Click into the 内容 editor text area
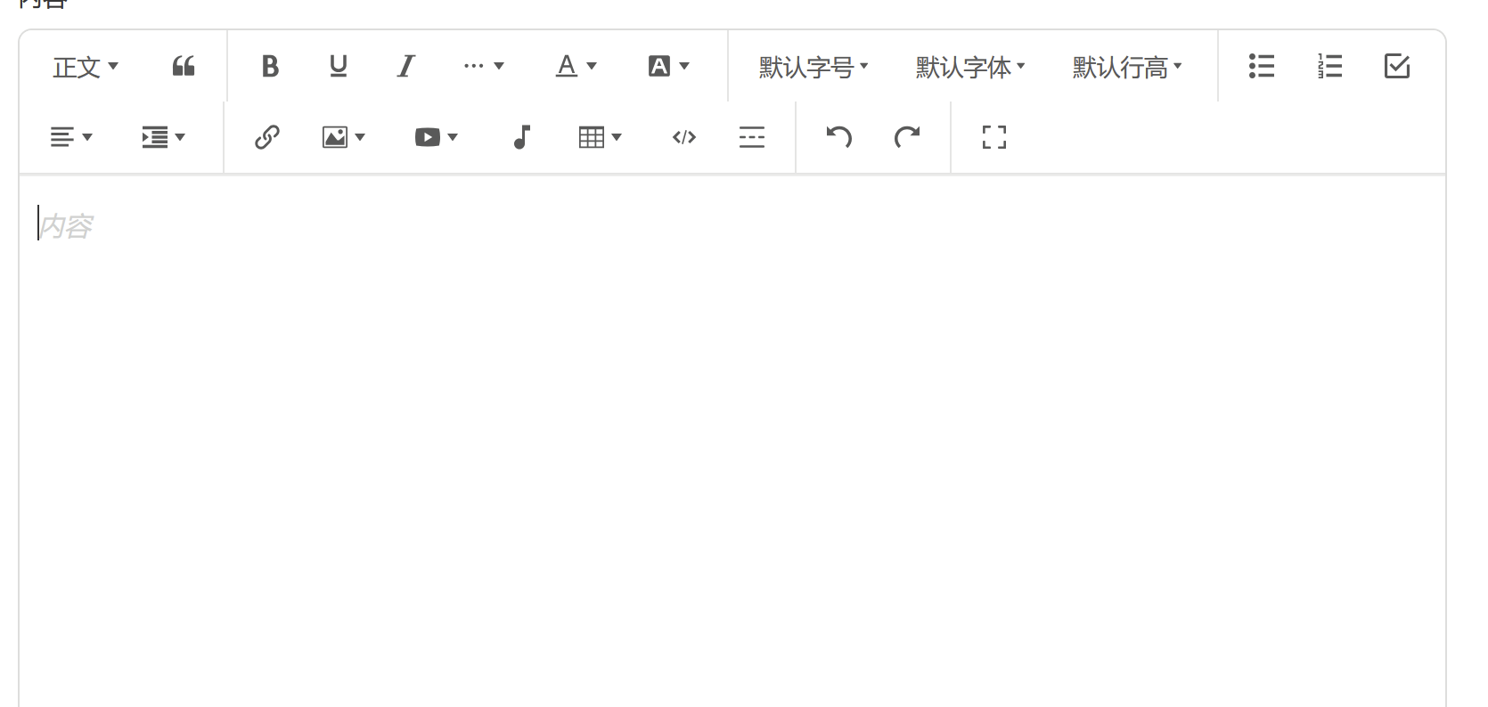 [732, 441]
